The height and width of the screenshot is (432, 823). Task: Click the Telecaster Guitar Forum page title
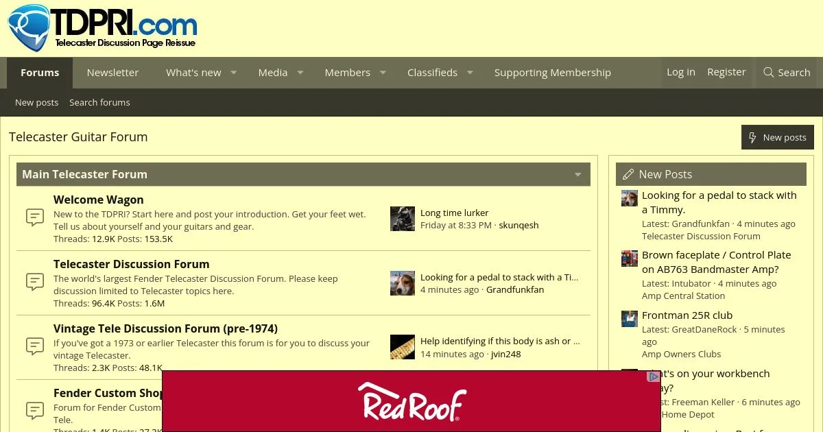[78, 136]
